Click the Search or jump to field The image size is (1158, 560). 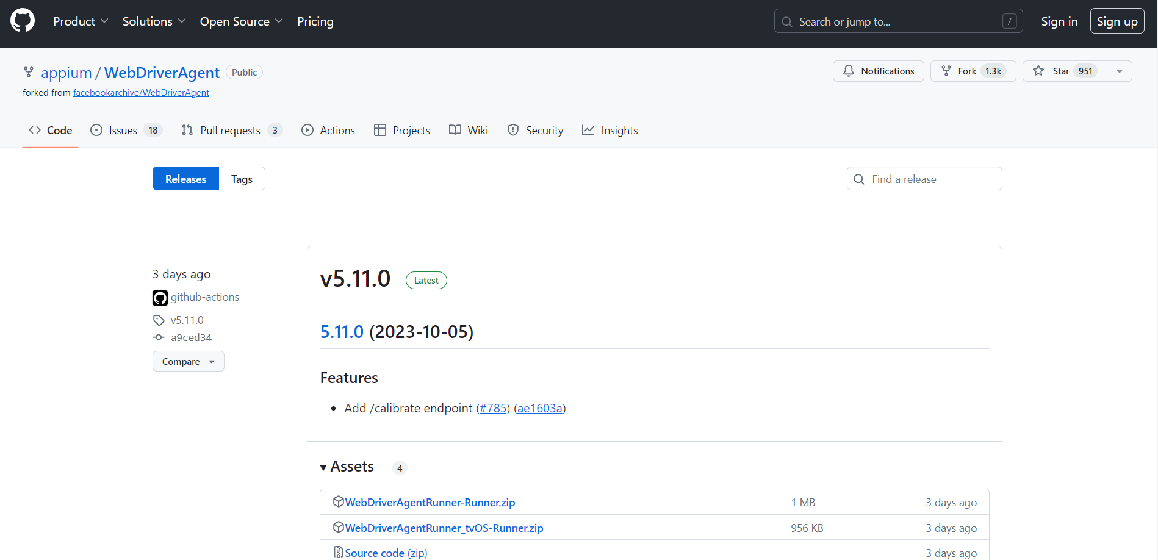(898, 21)
